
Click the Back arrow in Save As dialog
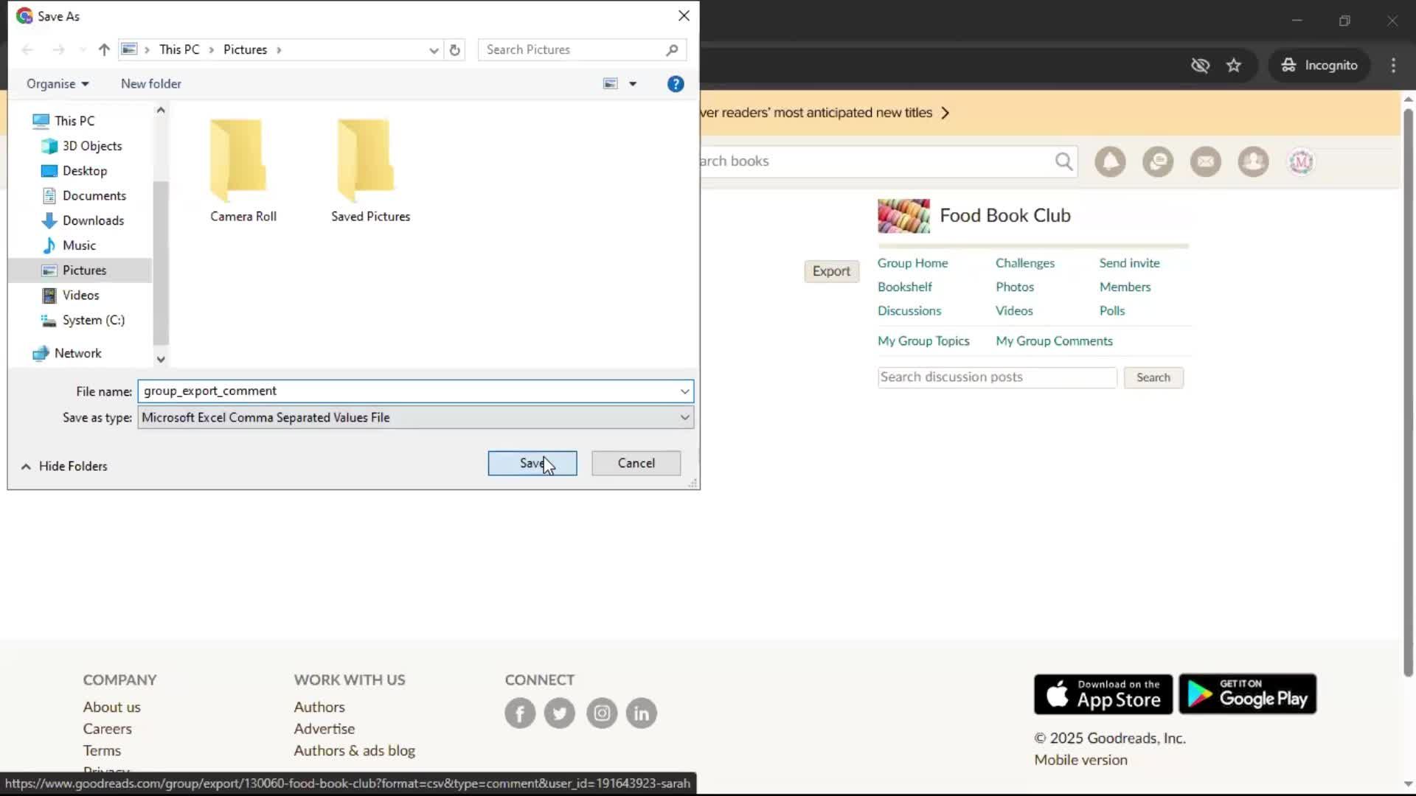[x=27, y=49]
